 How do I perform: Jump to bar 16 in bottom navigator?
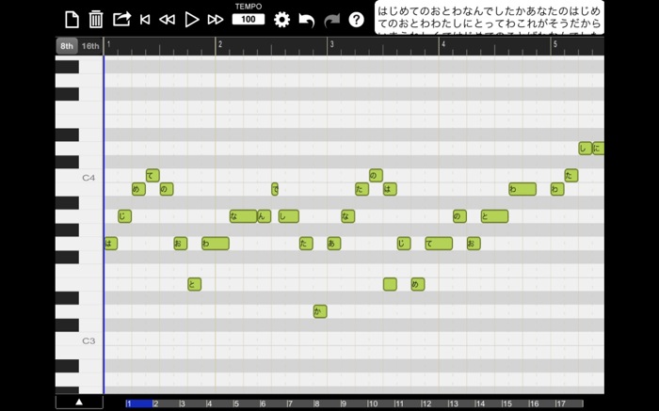click(542, 403)
